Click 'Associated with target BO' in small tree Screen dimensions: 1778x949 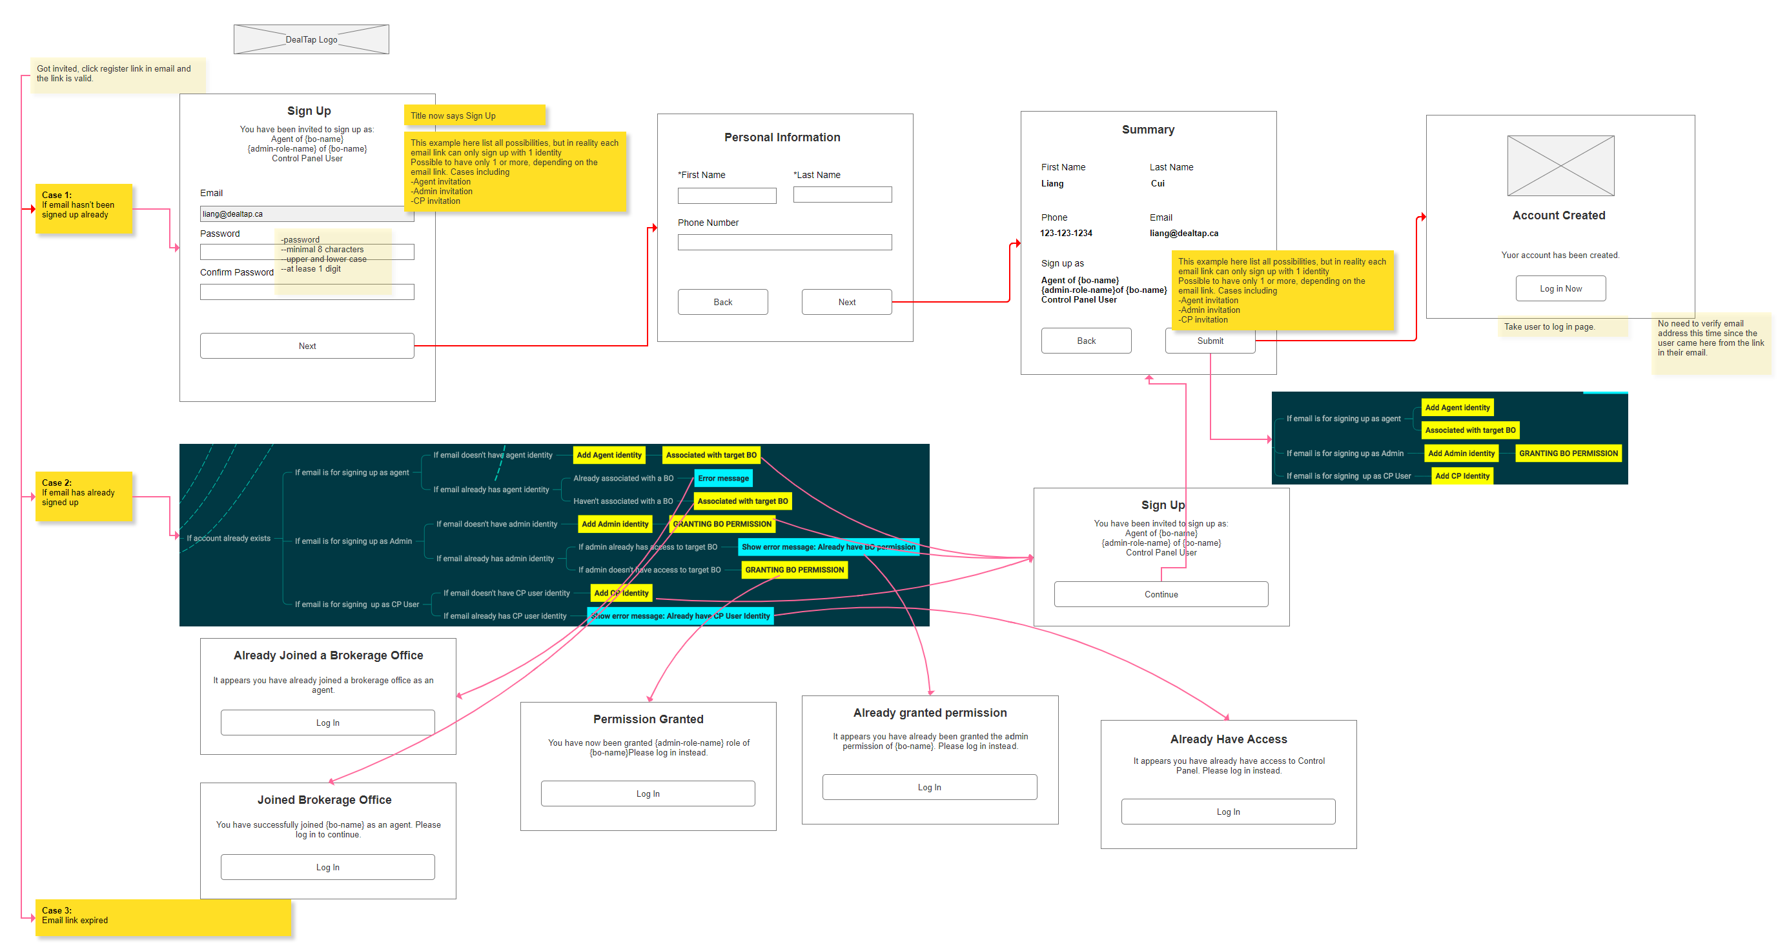1470,430
